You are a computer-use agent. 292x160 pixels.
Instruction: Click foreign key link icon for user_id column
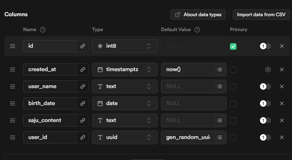pyautogui.click(x=83, y=137)
